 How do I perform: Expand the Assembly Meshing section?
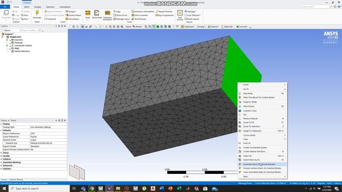tap(1, 162)
